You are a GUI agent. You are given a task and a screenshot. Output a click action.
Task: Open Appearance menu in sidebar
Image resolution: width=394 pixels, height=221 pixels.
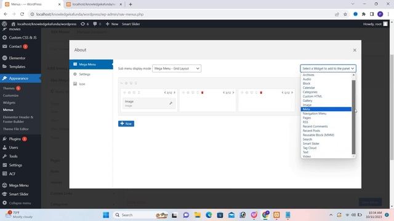coord(20,79)
